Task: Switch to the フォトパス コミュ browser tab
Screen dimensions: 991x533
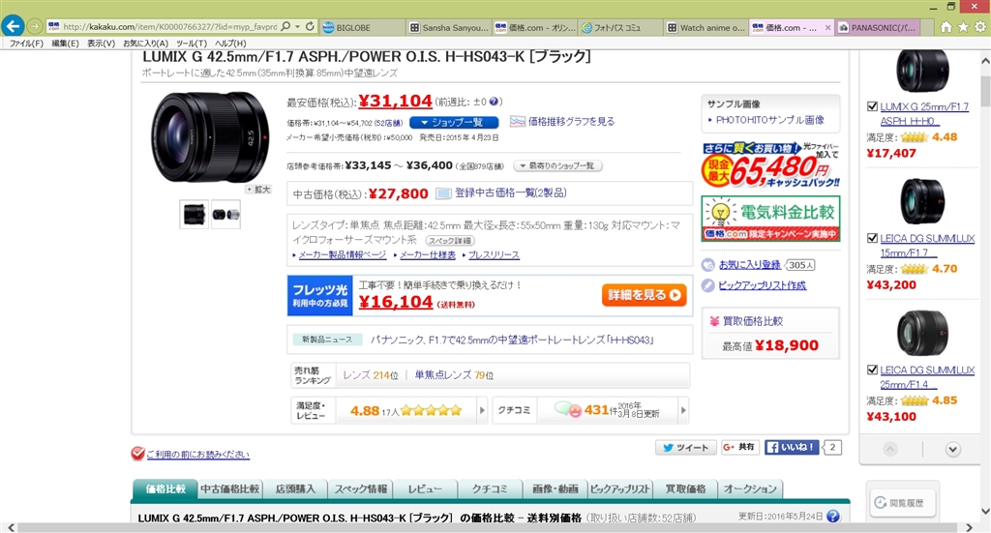Action: [620, 28]
